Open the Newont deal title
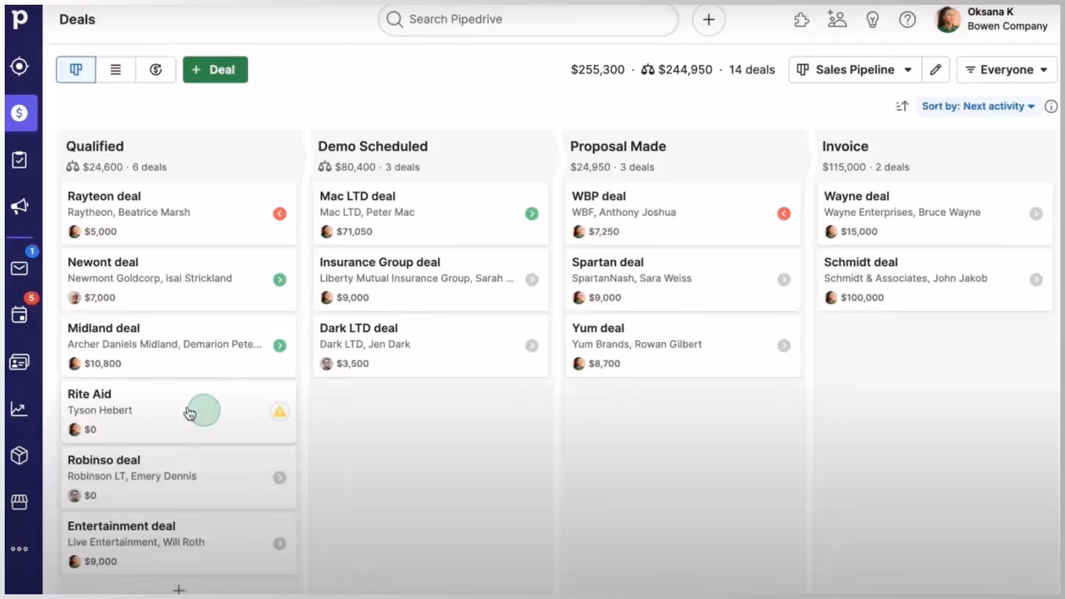 [103, 262]
